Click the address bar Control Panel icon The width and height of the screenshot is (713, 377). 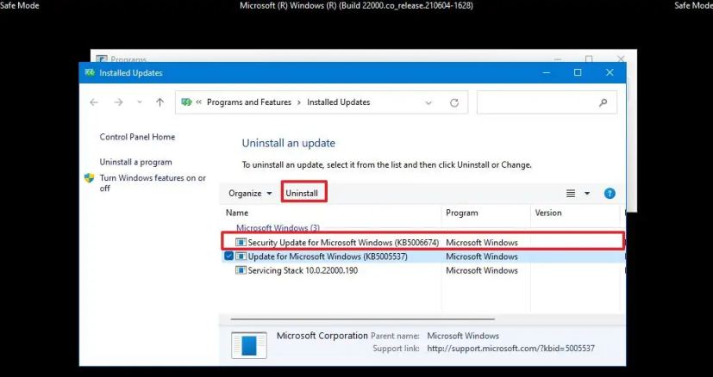point(186,102)
